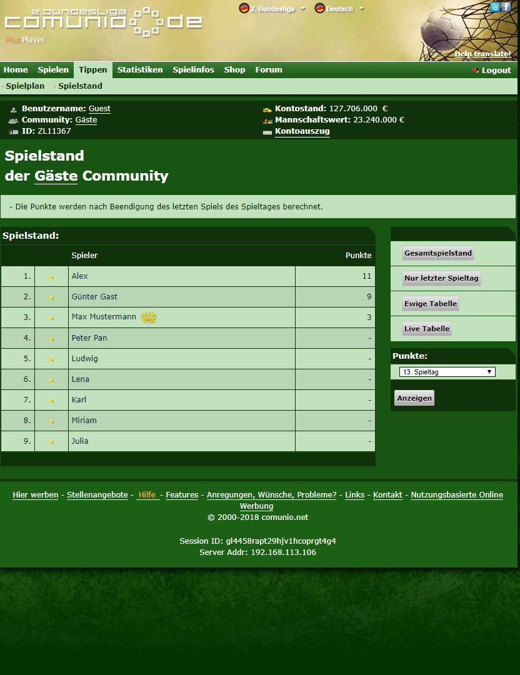Switch to the Spielplan sub-tab

[x=25, y=86]
